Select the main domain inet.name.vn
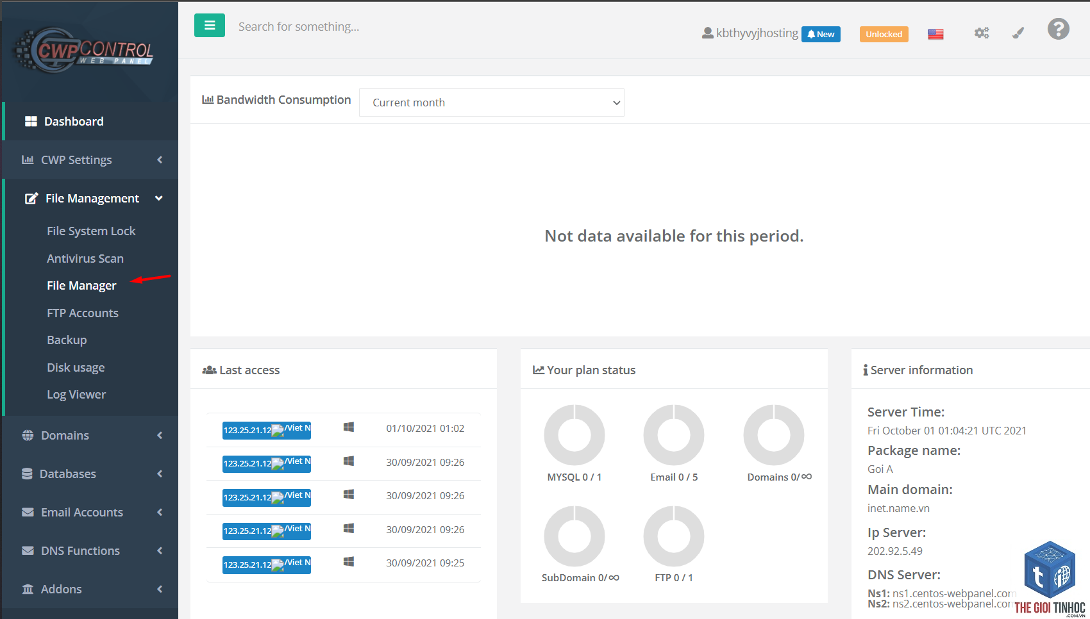 [x=898, y=508]
